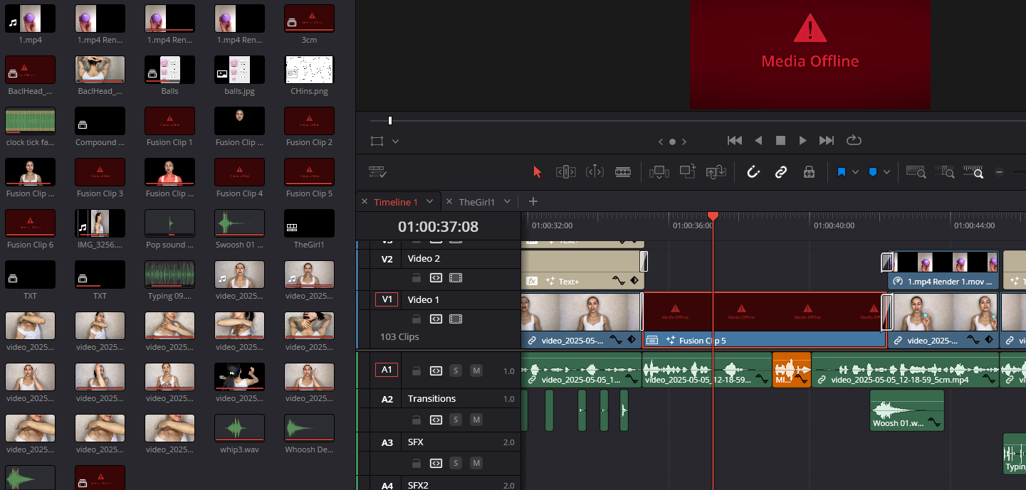Toggle Linked Selection chain
Viewport: 1026px width, 490px height.
(x=781, y=172)
